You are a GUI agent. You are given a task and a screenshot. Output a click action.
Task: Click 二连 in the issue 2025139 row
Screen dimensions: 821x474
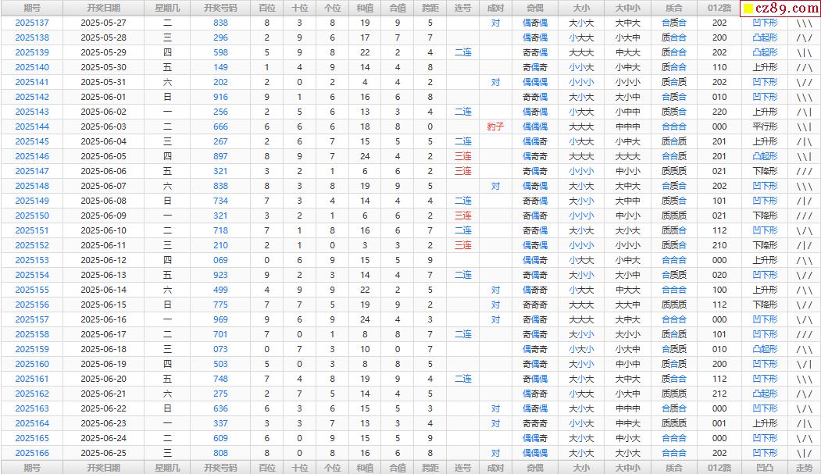pyautogui.click(x=463, y=53)
